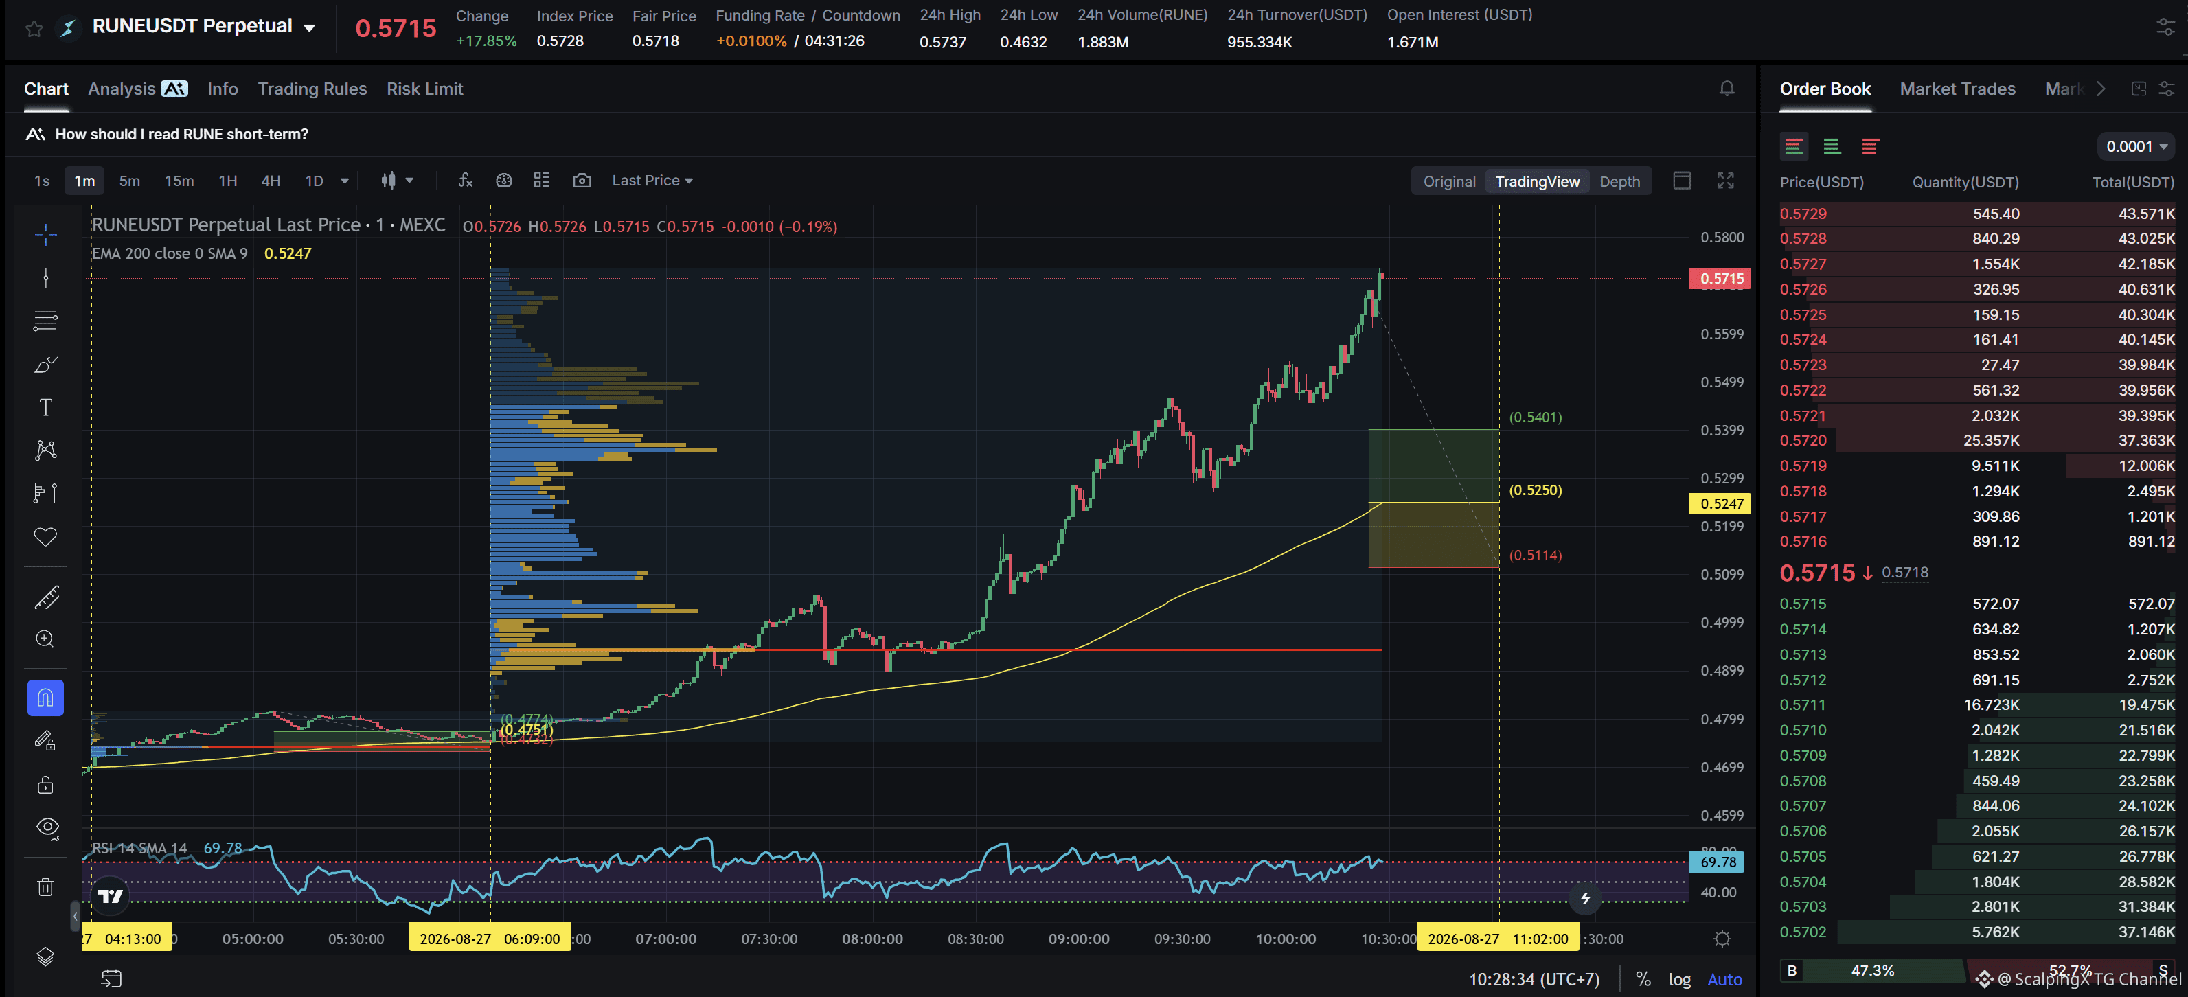The image size is (2188, 997).
Task: Show bids only order book view
Action: 1832,146
